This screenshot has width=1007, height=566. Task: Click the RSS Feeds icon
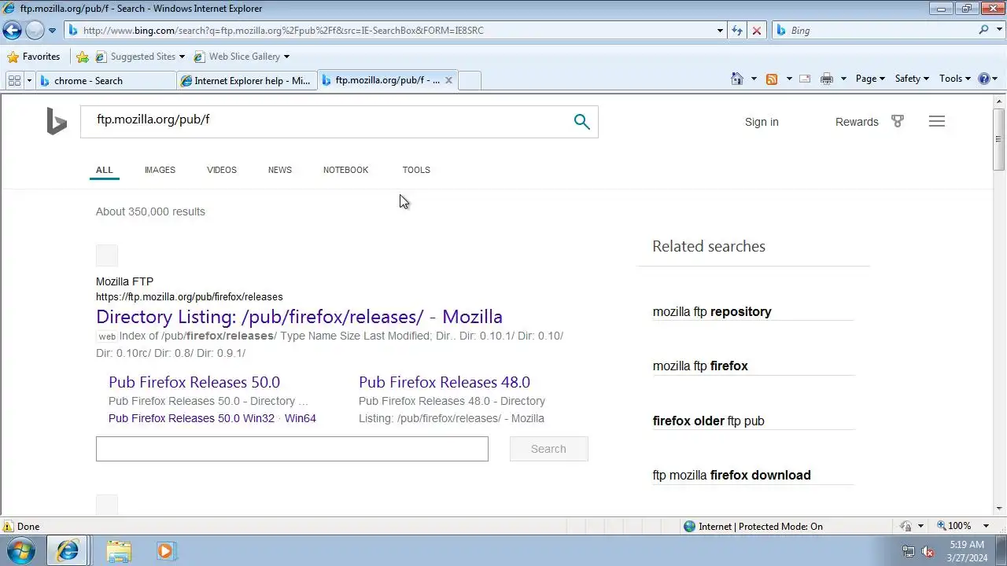click(772, 79)
